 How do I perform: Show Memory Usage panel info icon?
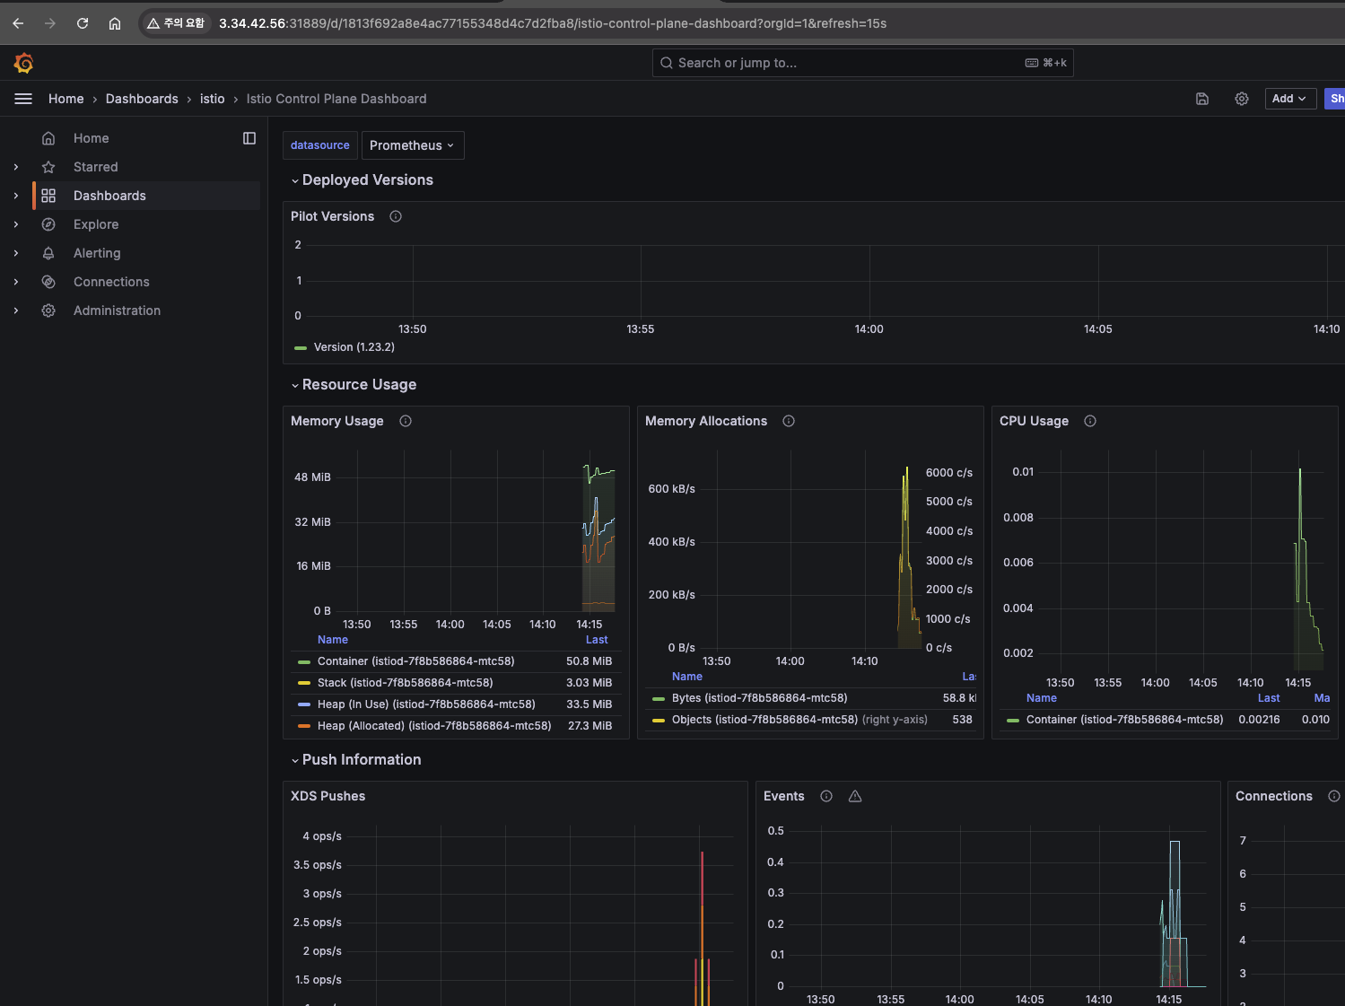click(406, 421)
